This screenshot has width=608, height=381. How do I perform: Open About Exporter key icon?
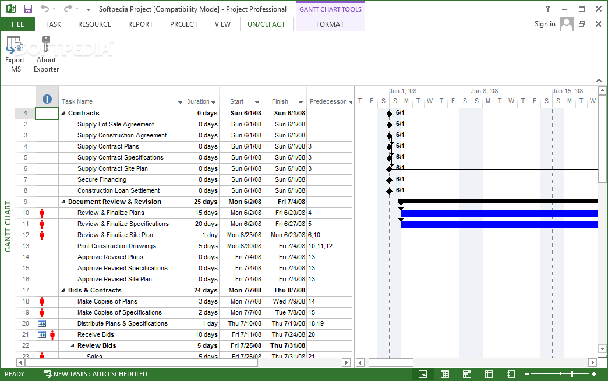pos(46,44)
